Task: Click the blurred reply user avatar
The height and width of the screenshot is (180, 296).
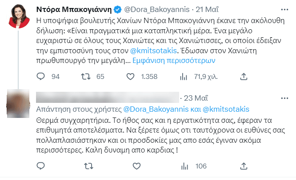Action: 19,107
